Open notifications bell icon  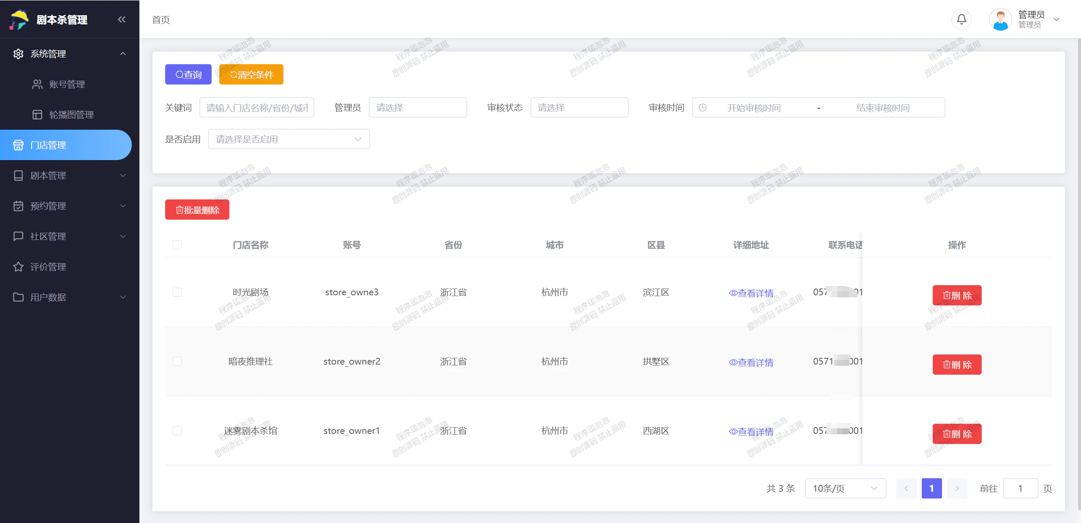(961, 19)
